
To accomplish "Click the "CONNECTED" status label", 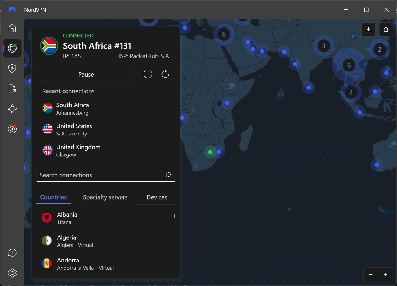I will coord(78,35).
